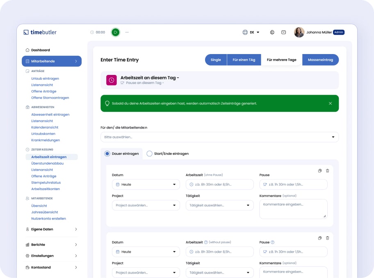This screenshot has width=374, height=278.
Task: Open the DE language dropdown
Action: (x=251, y=32)
